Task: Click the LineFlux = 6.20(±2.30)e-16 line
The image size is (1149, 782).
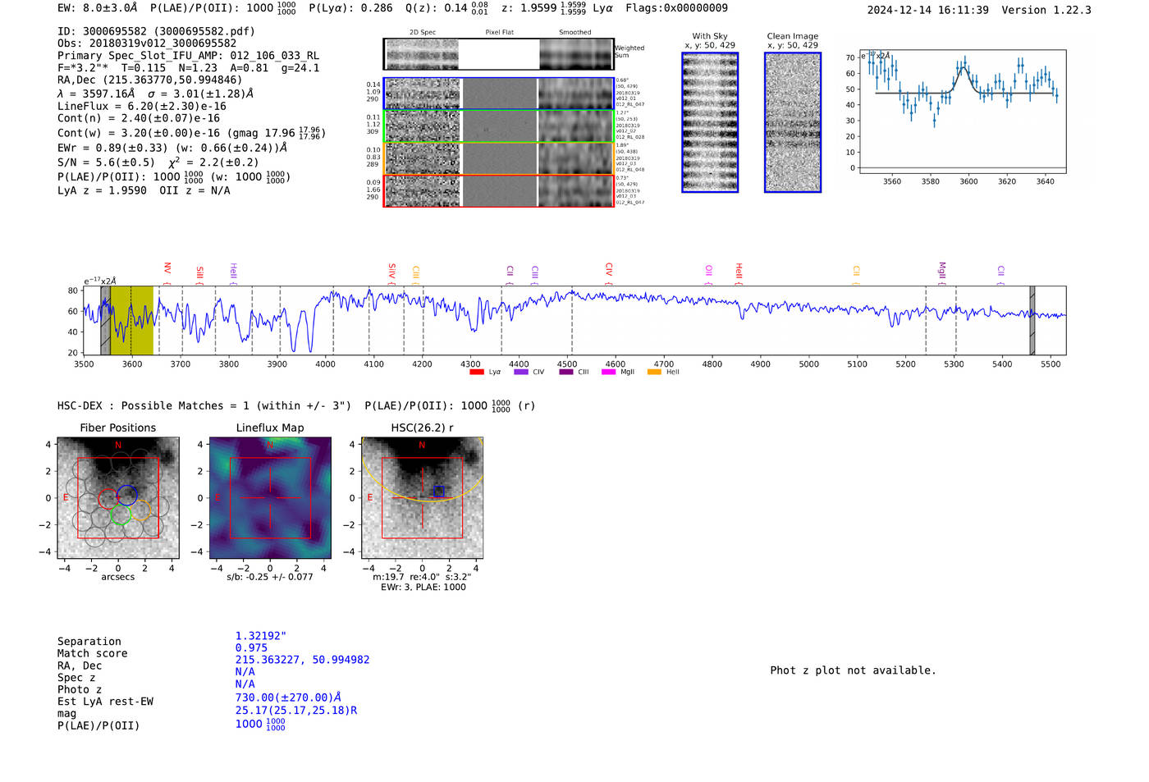Action: click(x=142, y=107)
